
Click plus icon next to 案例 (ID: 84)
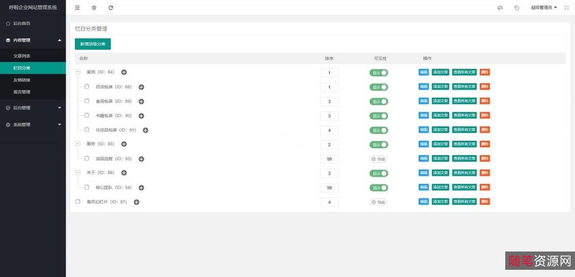[x=124, y=73]
